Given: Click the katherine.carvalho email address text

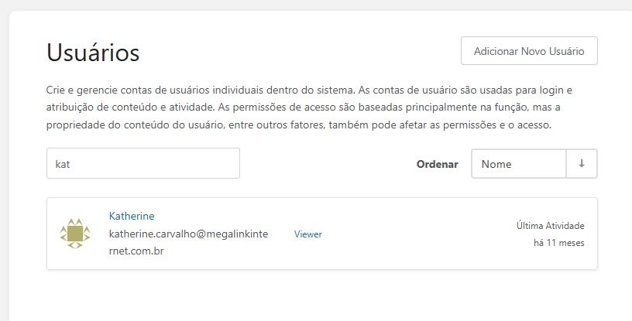Looking at the screenshot, I should pos(188,234).
